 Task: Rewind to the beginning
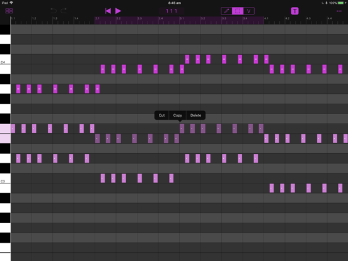point(108,11)
